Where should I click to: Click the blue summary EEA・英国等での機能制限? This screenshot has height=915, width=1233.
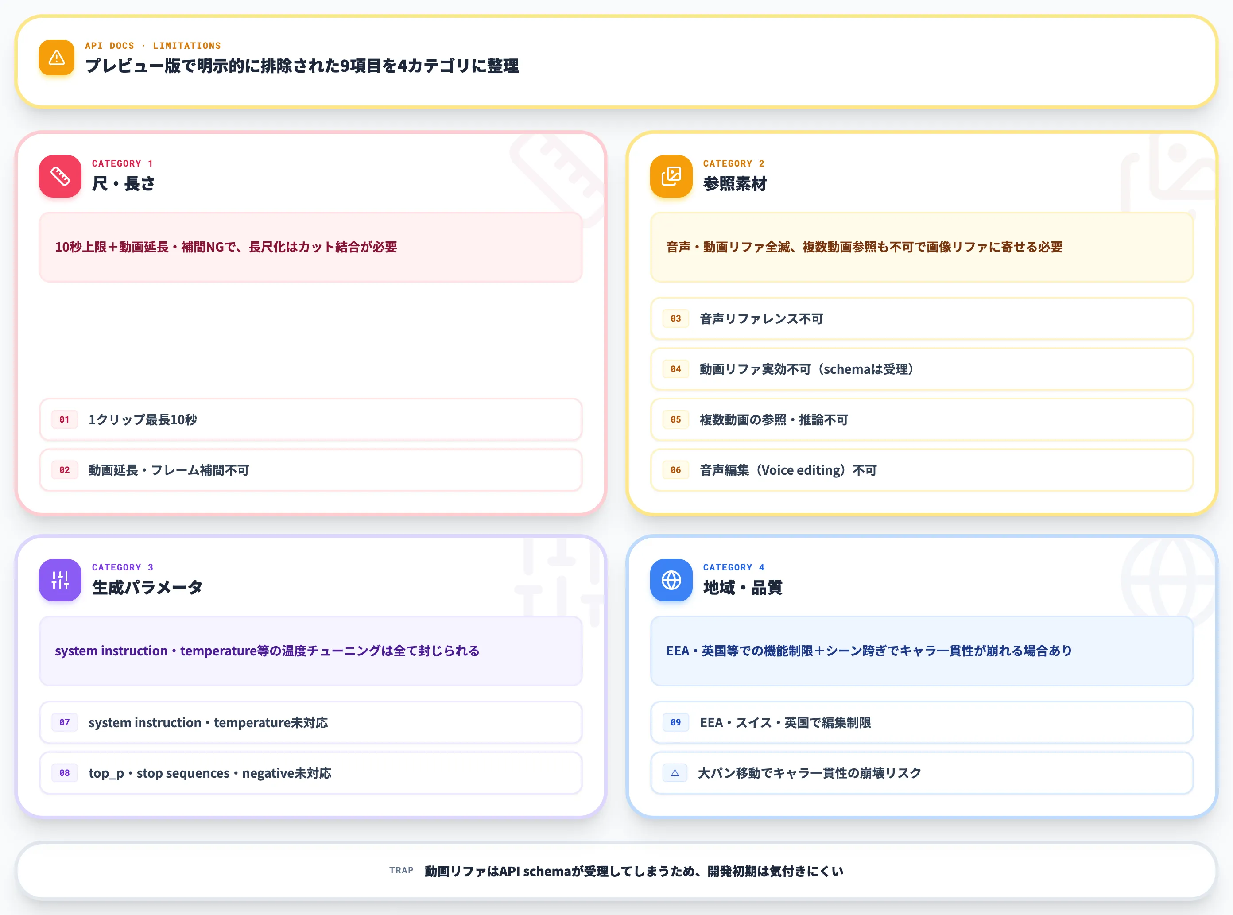(x=922, y=651)
